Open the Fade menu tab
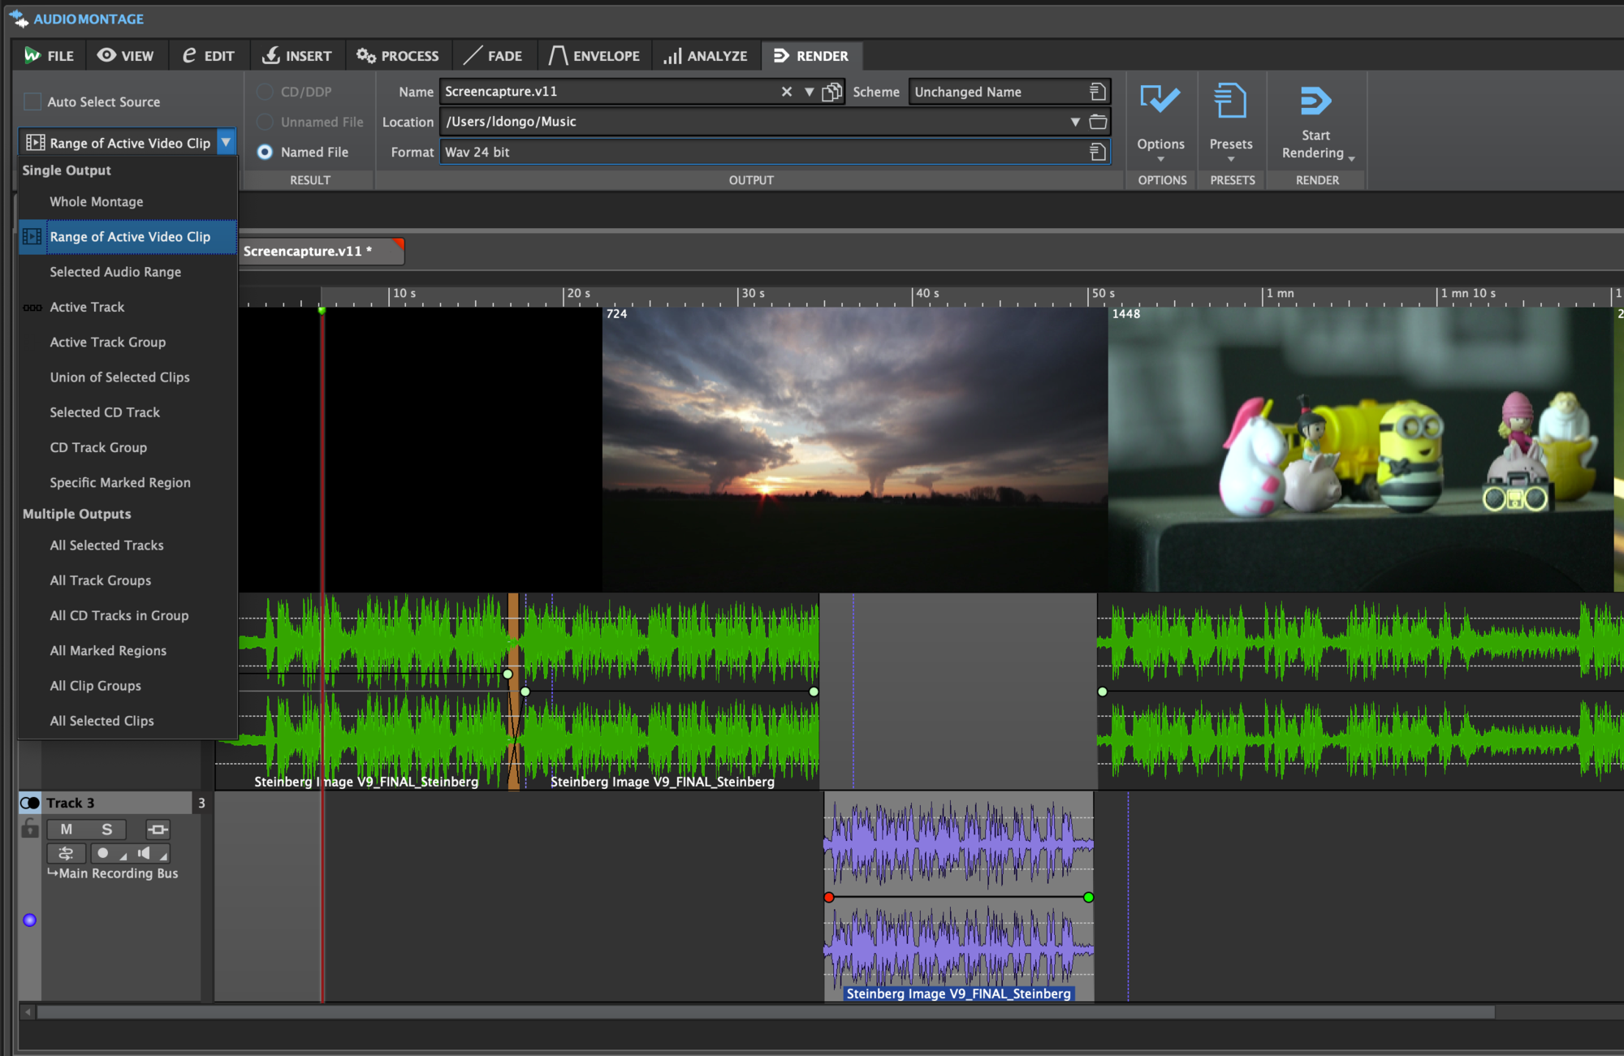1624x1056 pixels. click(493, 55)
